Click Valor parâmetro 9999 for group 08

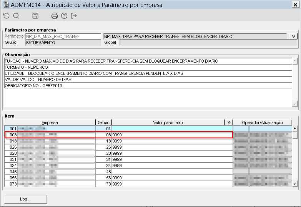click(172, 135)
